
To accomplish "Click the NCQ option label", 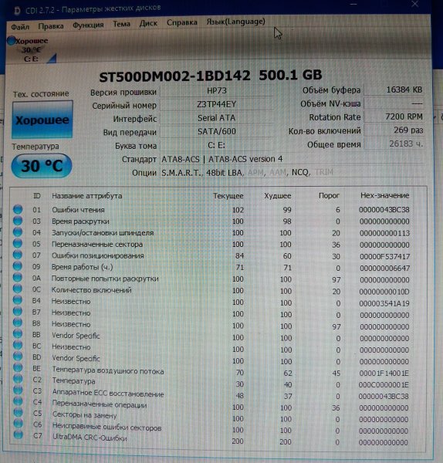I will [x=300, y=172].
